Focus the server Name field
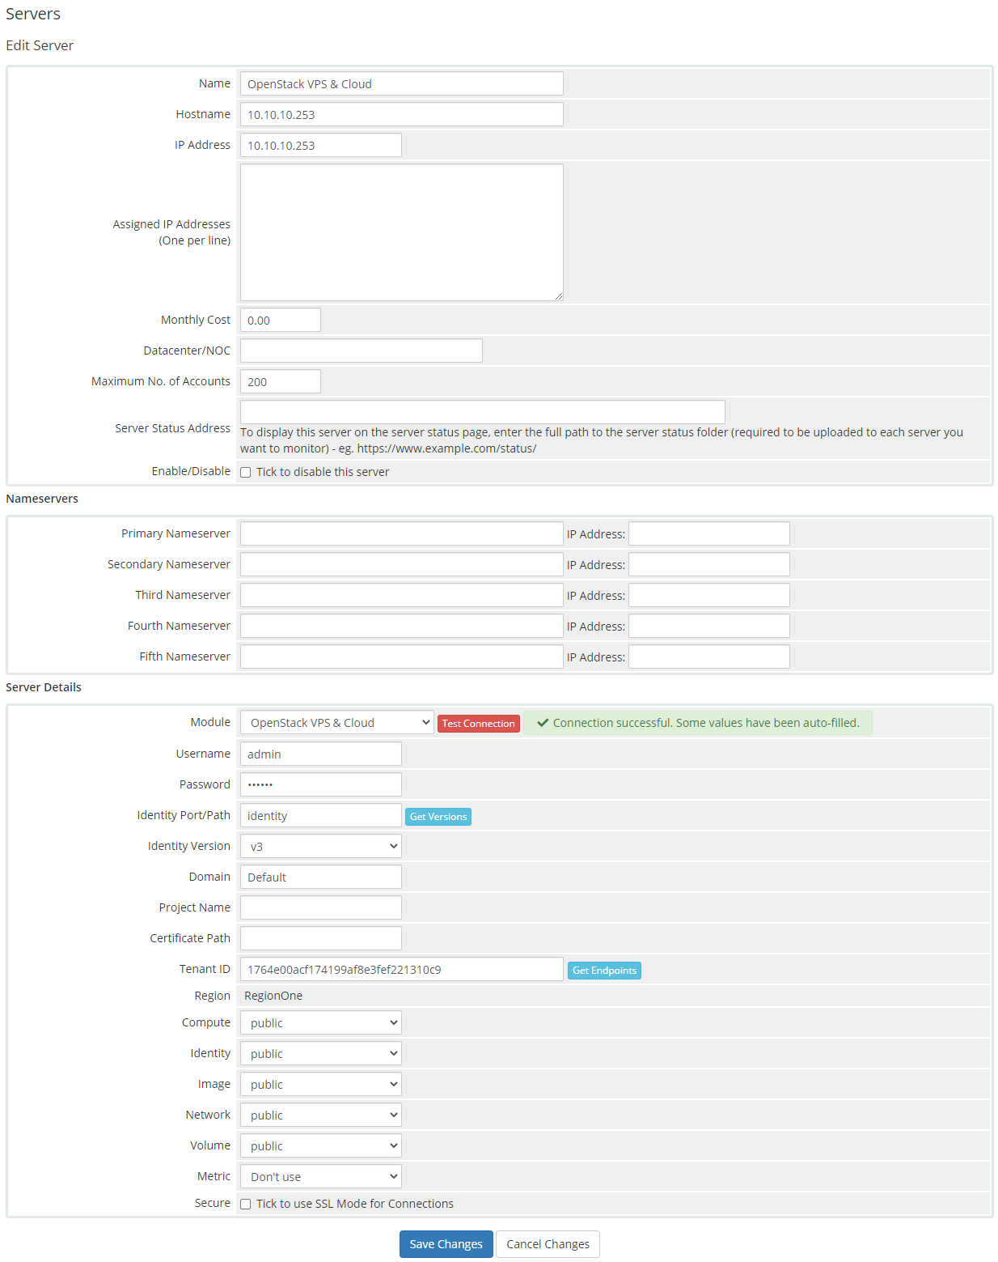The width and height of the screenshot is (998, 1262). [x=401, y=84]
